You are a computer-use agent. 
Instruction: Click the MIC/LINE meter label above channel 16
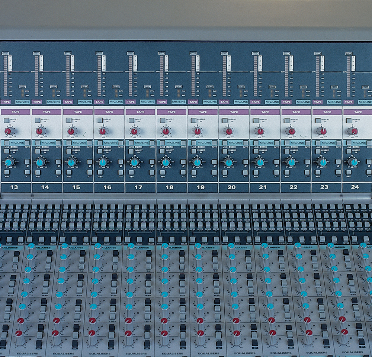point(116,102)
